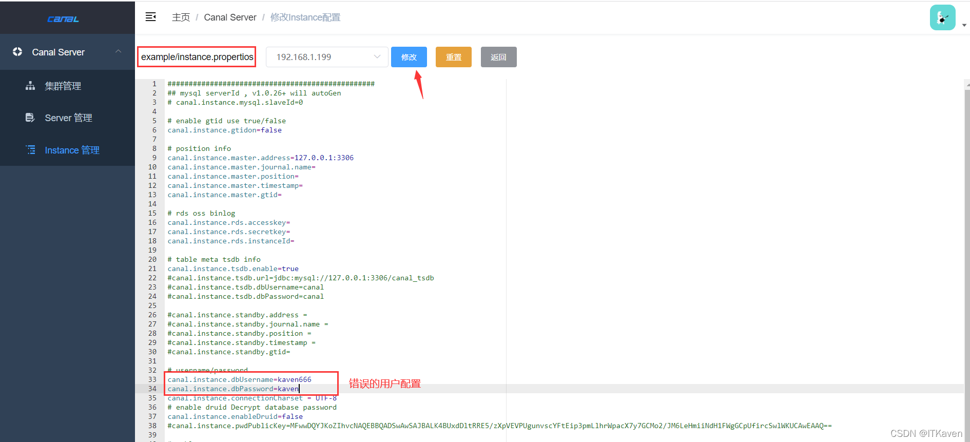
Task: Click line canal.instance.rds.accesskey=
Action: tap(229, 222)
